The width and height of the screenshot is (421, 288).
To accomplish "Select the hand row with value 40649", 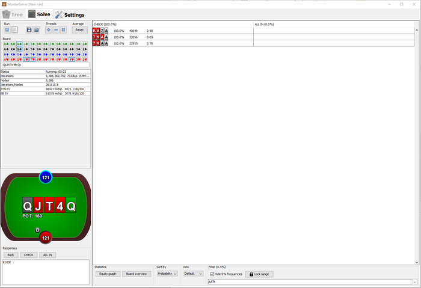I will click(x=253, y=31).
